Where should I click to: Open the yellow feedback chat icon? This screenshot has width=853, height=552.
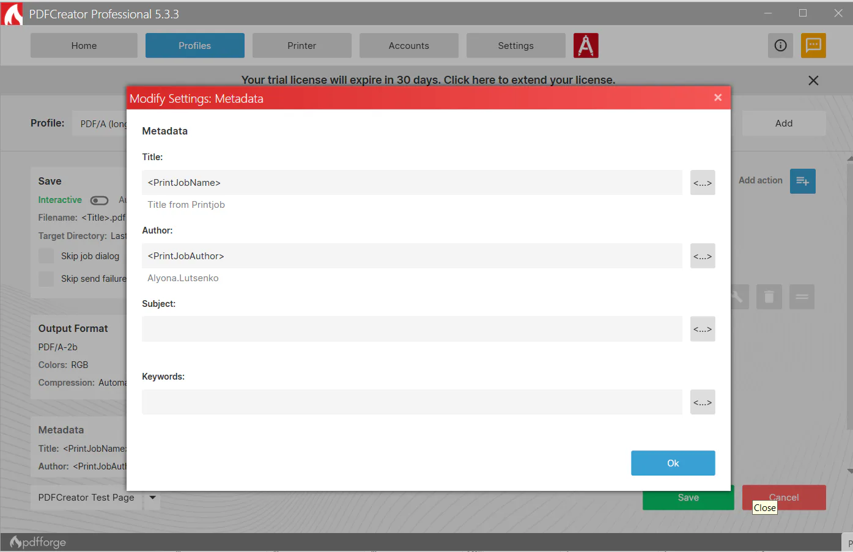[813, 45]
